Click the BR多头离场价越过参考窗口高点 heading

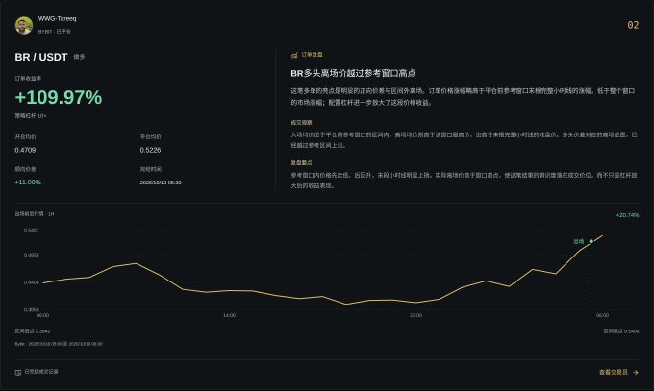(x=353, y=73)
